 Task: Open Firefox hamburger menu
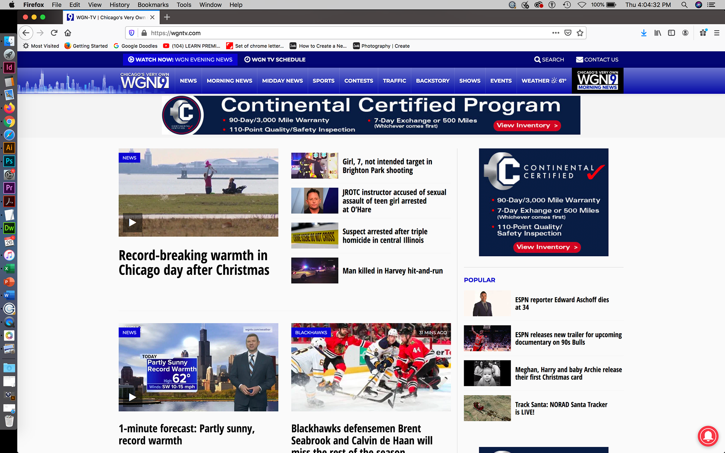coord(716,33)
